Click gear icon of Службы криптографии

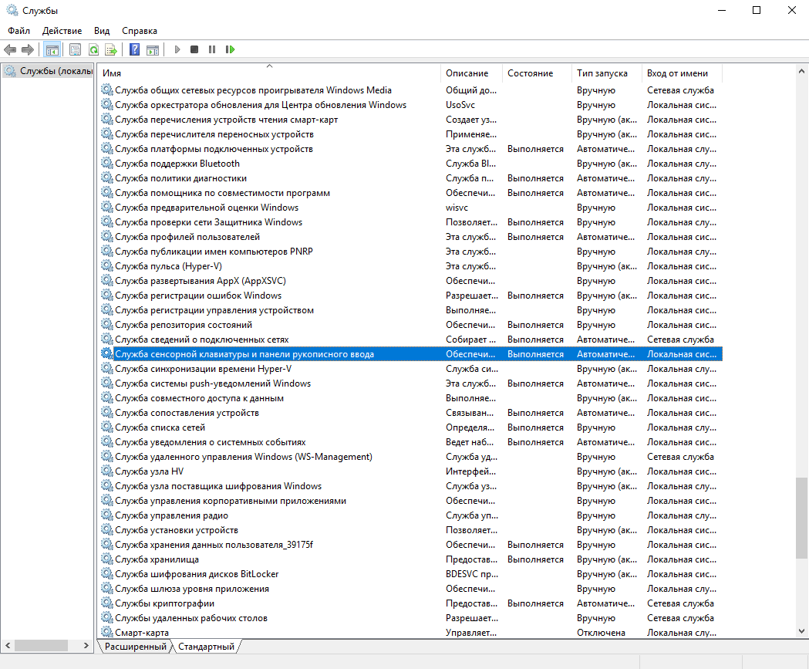[x=106, y=603]
